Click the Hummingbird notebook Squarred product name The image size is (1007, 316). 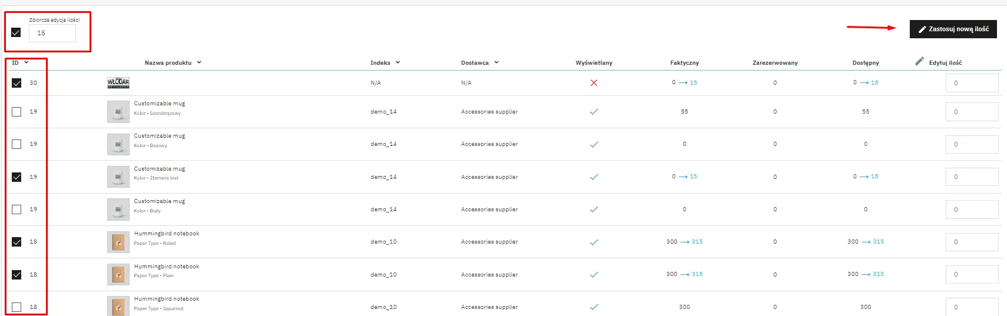(166, 299)
